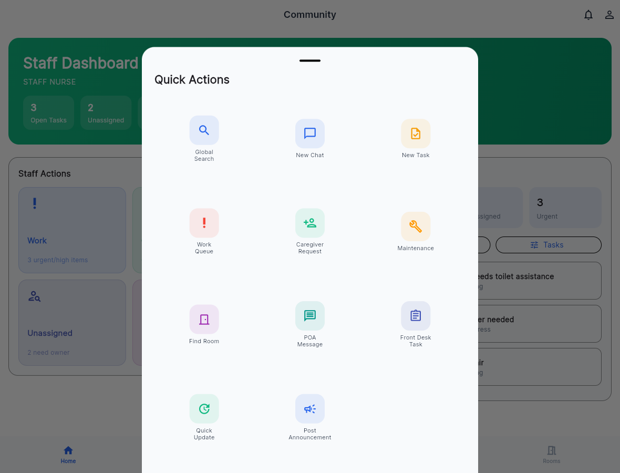Click the Open Tasks stat card
The width and height of the screenshot is (620, 473).
[48, 112]
